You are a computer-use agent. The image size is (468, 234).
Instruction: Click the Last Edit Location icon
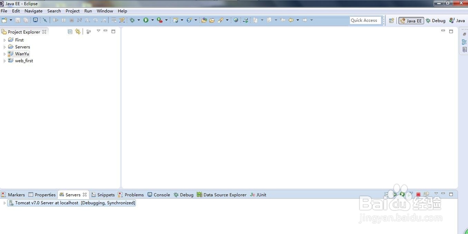point(283,20)
